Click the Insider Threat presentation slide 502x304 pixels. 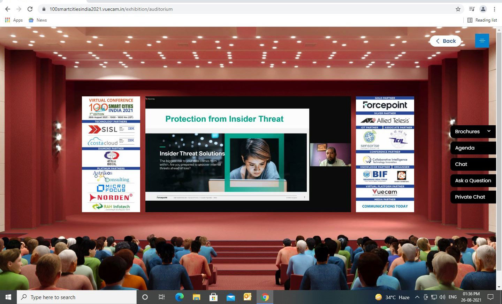(x=227, y=154)
